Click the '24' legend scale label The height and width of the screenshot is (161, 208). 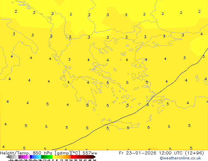pyautogui.click(x=71, y=160)
